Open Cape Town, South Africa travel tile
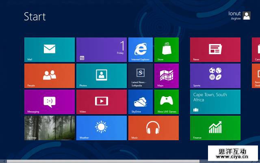The image size is (260, 163). (x=215, y=102)
